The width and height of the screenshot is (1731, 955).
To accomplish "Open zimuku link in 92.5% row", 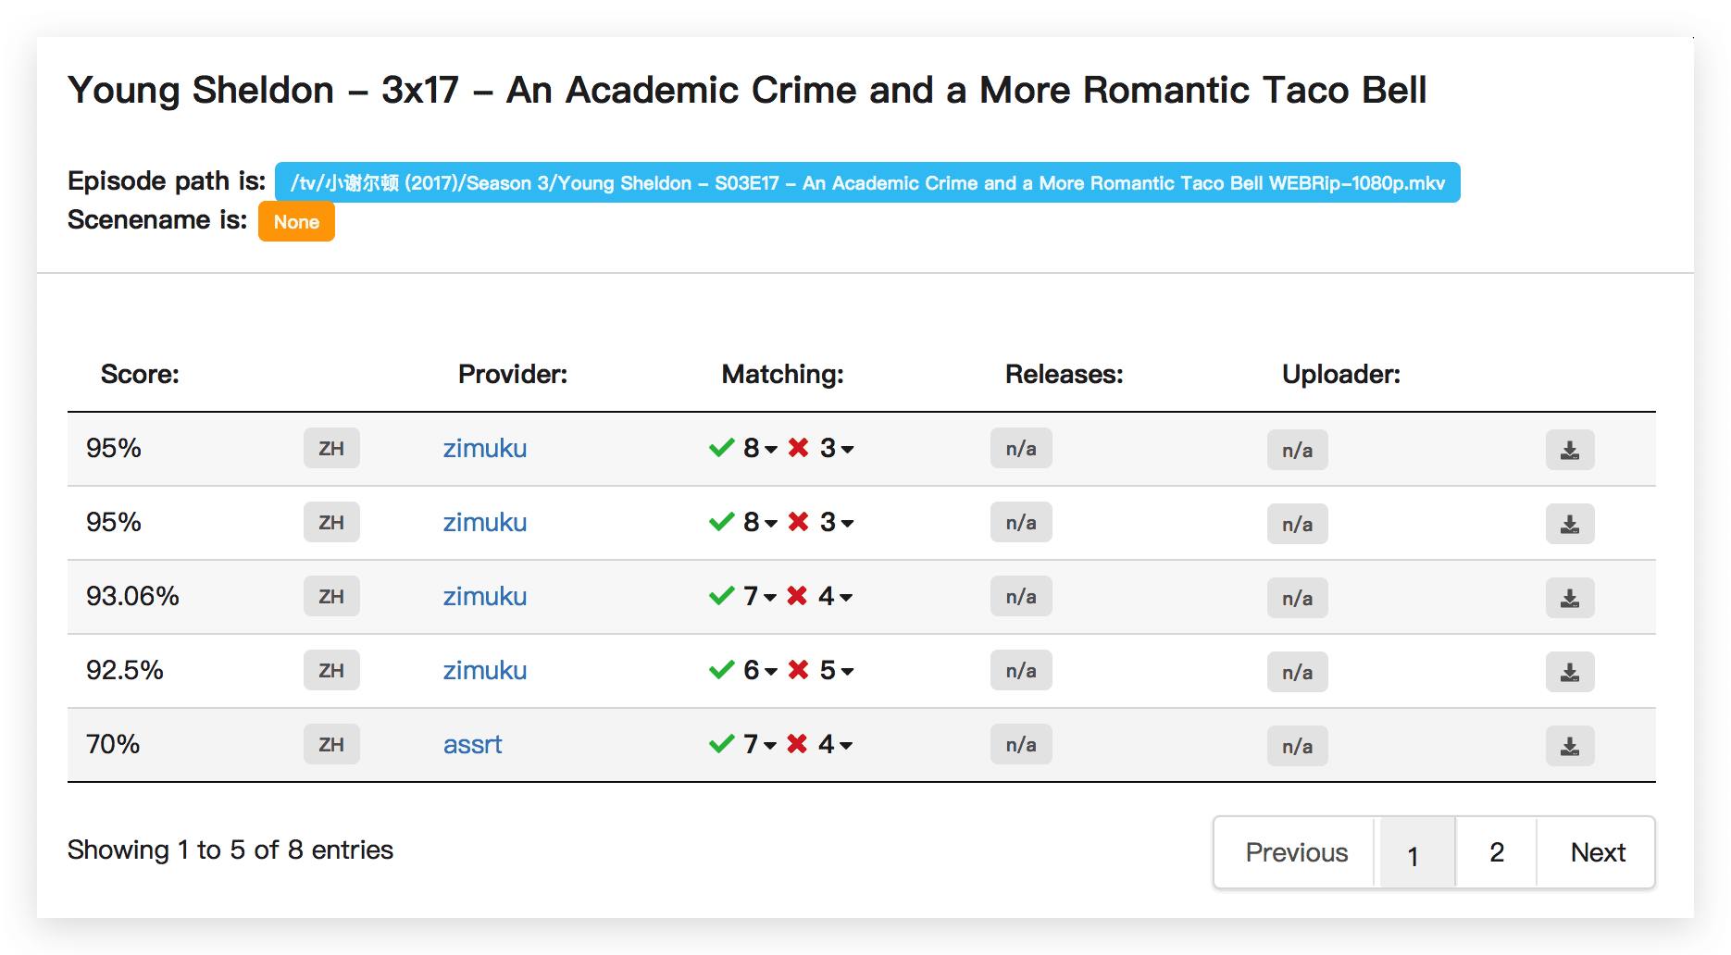I will (x=484, y=671).
